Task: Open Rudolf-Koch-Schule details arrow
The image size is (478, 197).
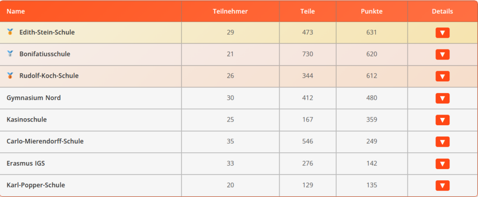Action: [443, 76]
